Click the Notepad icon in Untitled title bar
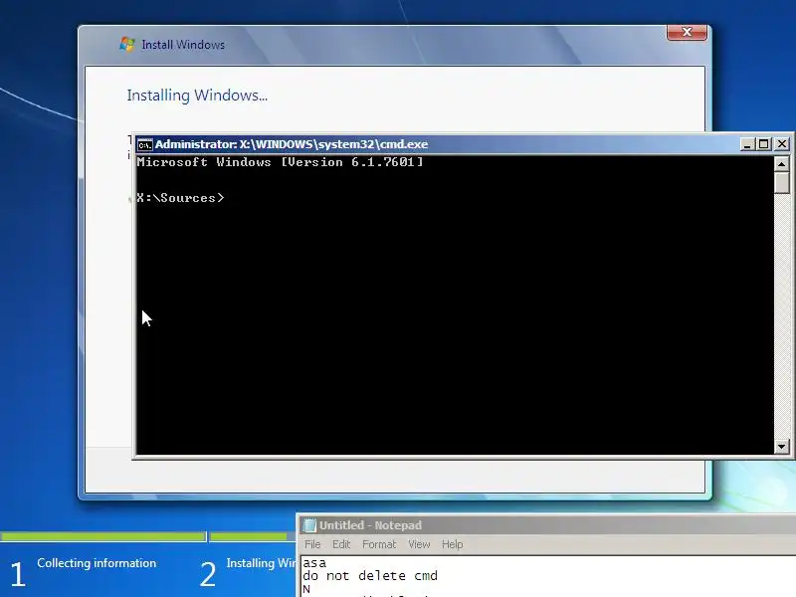The height and width of the screenshot is (597, 796). 309,525
